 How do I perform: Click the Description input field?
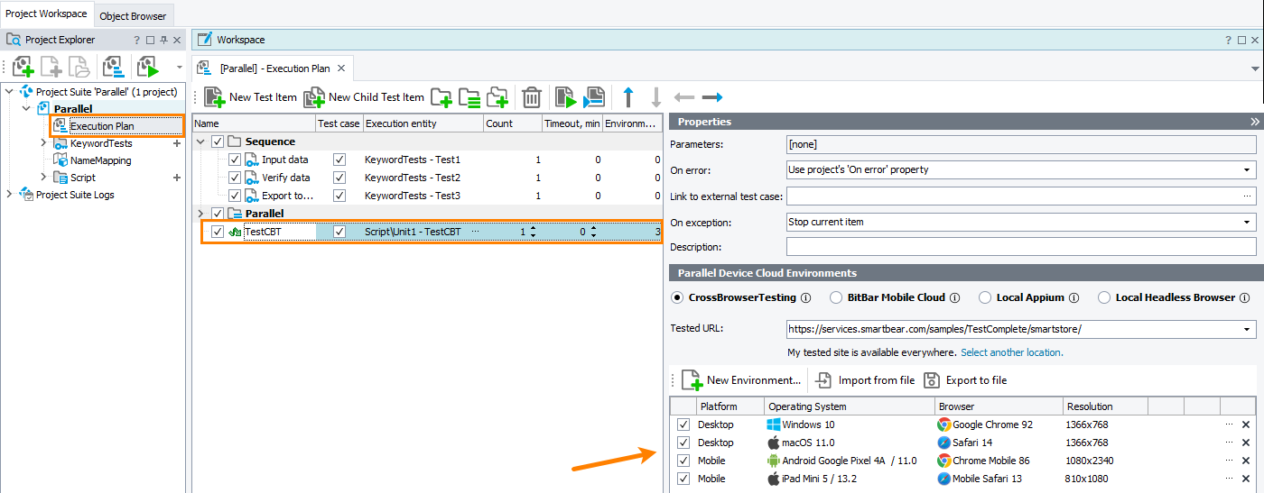coord(1020,247)
